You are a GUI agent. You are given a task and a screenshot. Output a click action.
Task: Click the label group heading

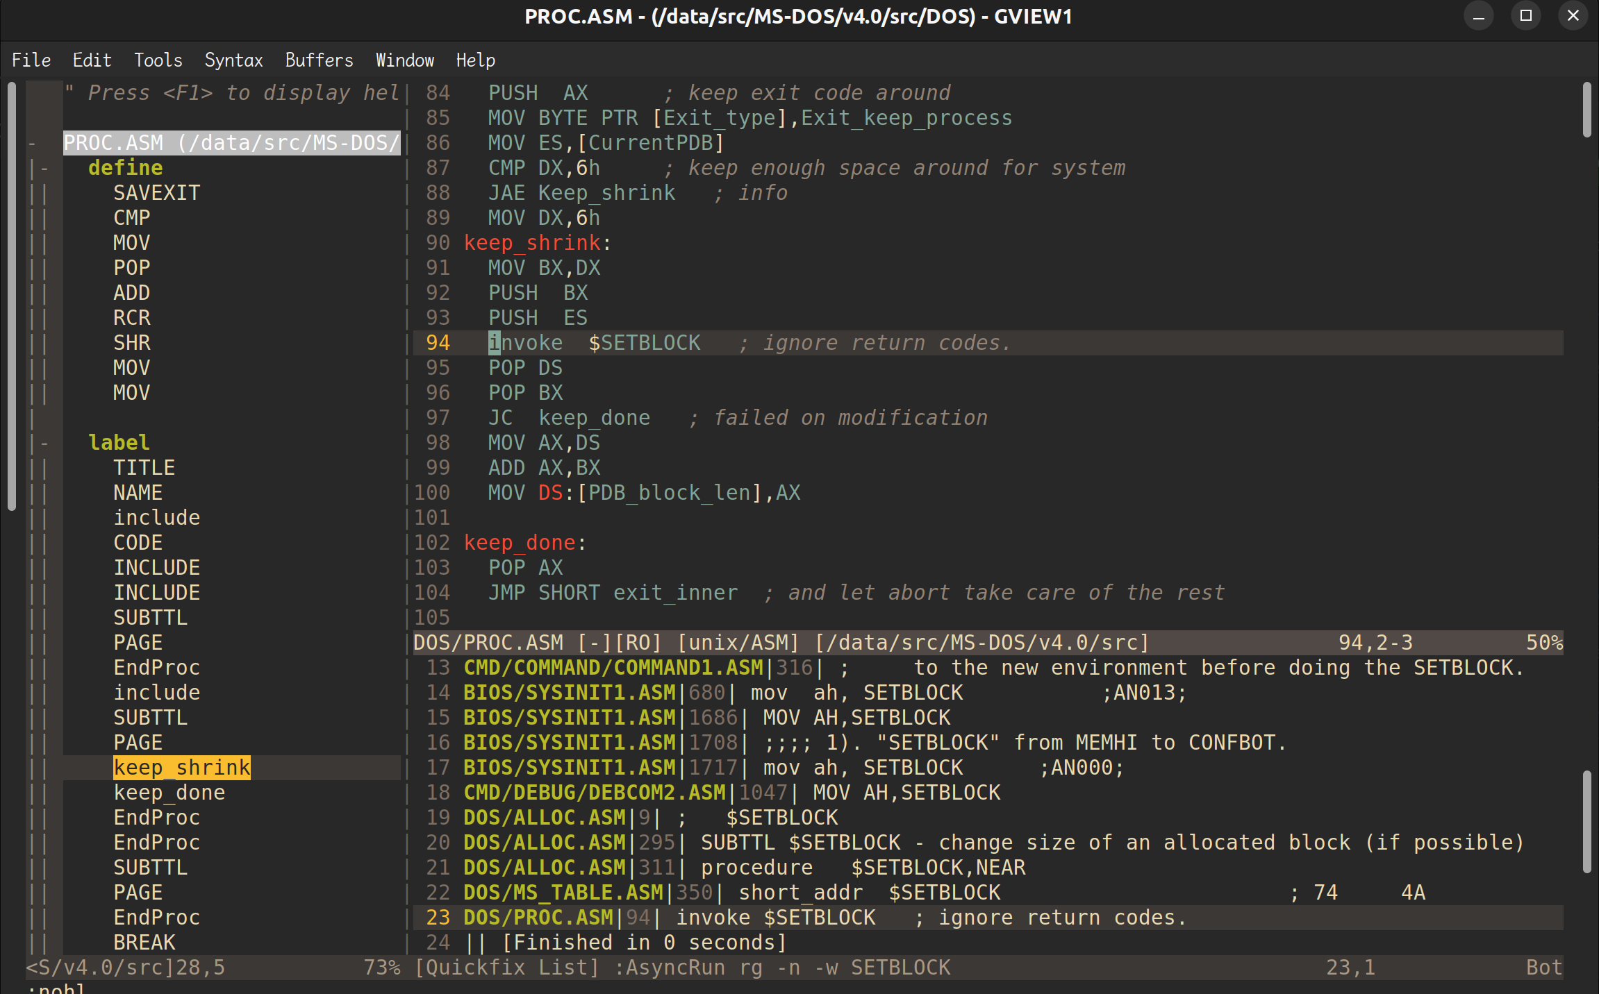tap(119, 443)
